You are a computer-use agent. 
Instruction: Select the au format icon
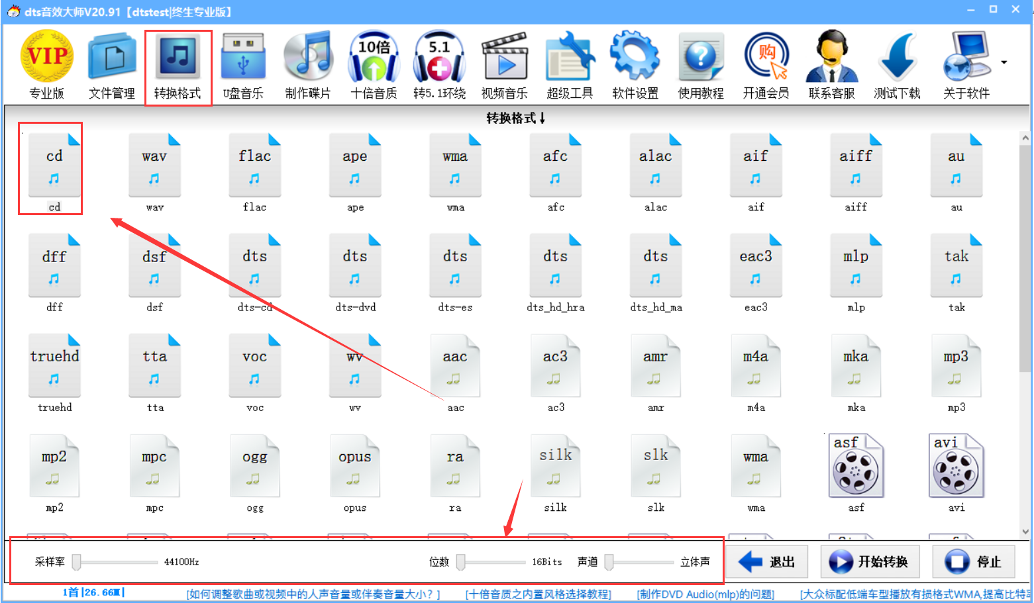point(956,172)
